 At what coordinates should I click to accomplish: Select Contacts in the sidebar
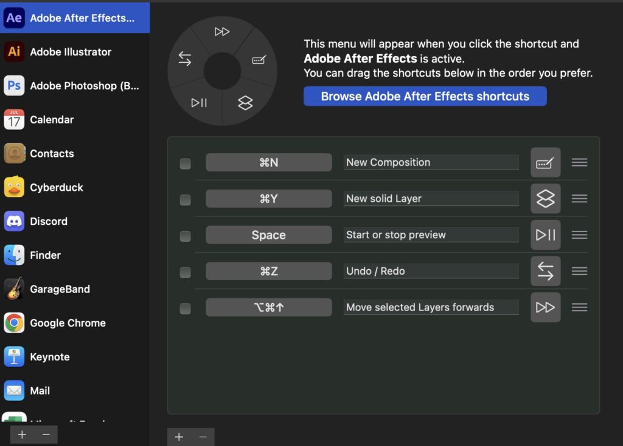click(75, 154)
